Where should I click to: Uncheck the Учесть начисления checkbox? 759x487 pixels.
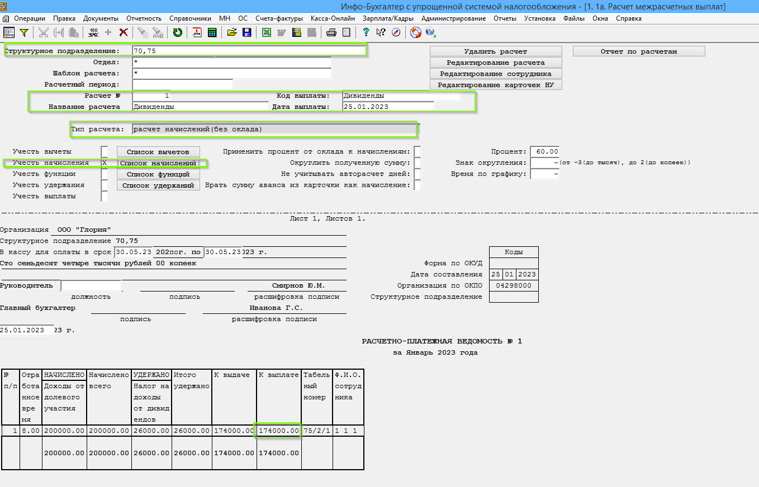[105, 163]
